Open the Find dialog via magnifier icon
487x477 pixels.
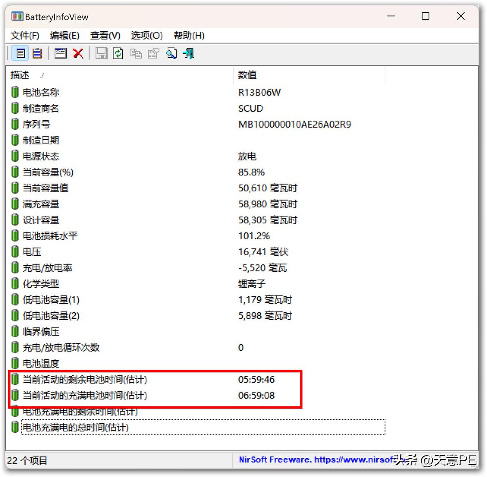pyautogui.click(x=171, y=53)
